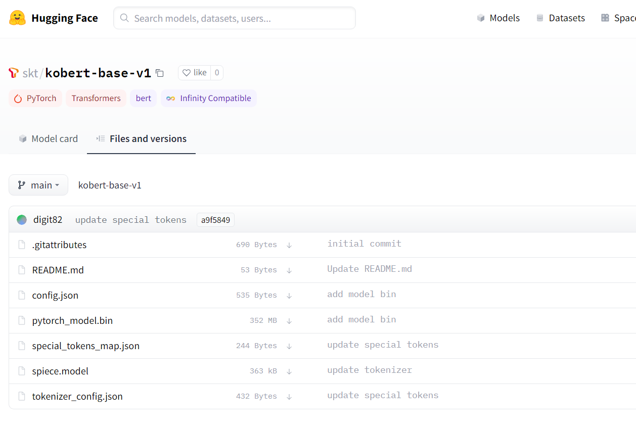Open commit hash a9f5849
The height and width of the screenshot is (431, 636).
pyautogui.click(x=215, y=220)
